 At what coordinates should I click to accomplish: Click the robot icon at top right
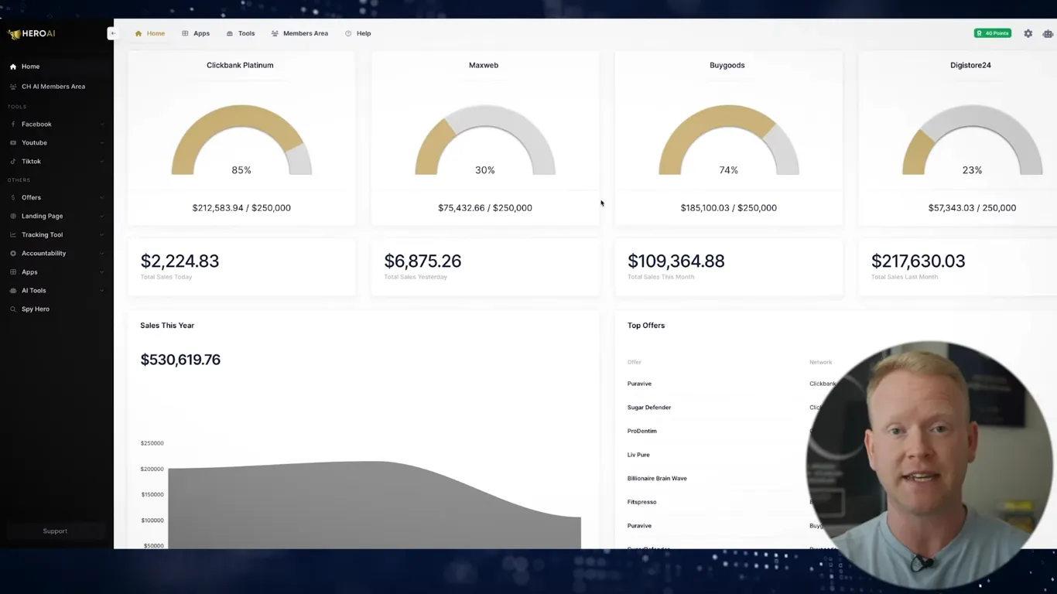[x=1048, y=33]
